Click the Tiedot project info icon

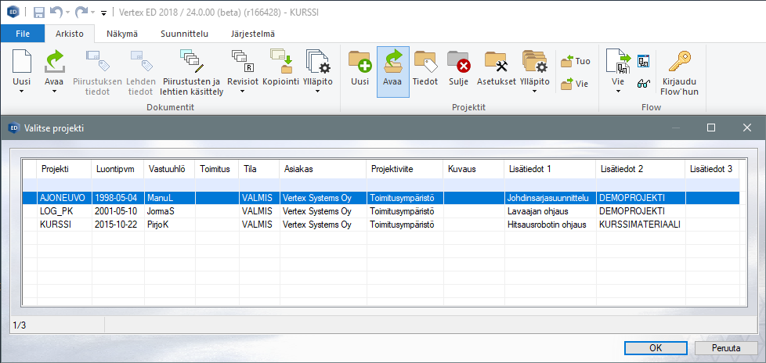pos(425,63)
